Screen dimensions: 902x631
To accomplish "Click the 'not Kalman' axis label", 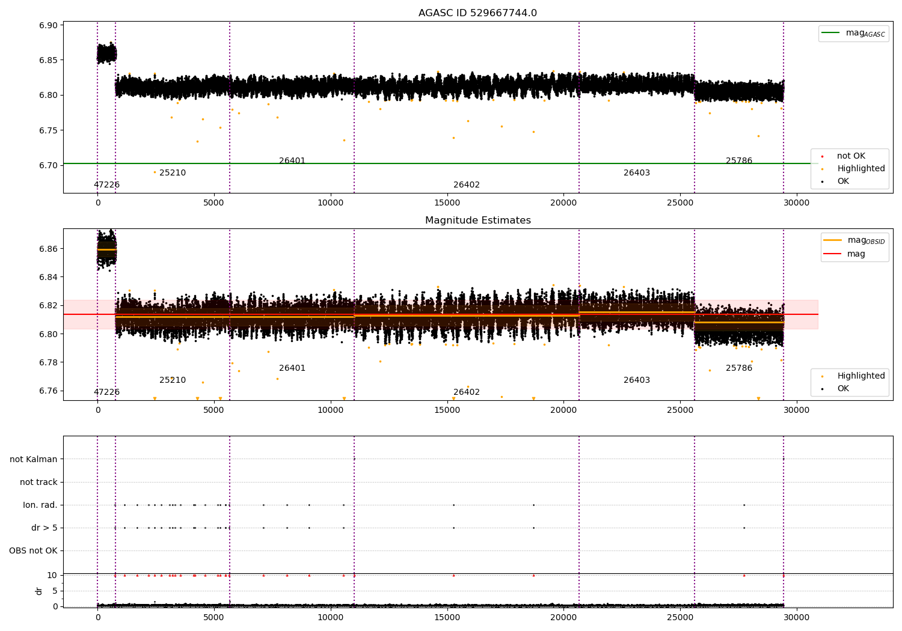I will click(x=34, y=460).
